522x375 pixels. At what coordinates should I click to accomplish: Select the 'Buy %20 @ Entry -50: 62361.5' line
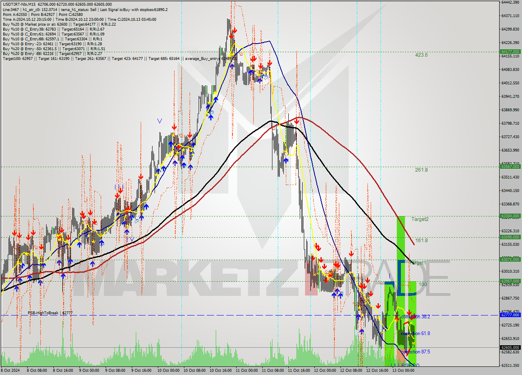tap(54, 49)
